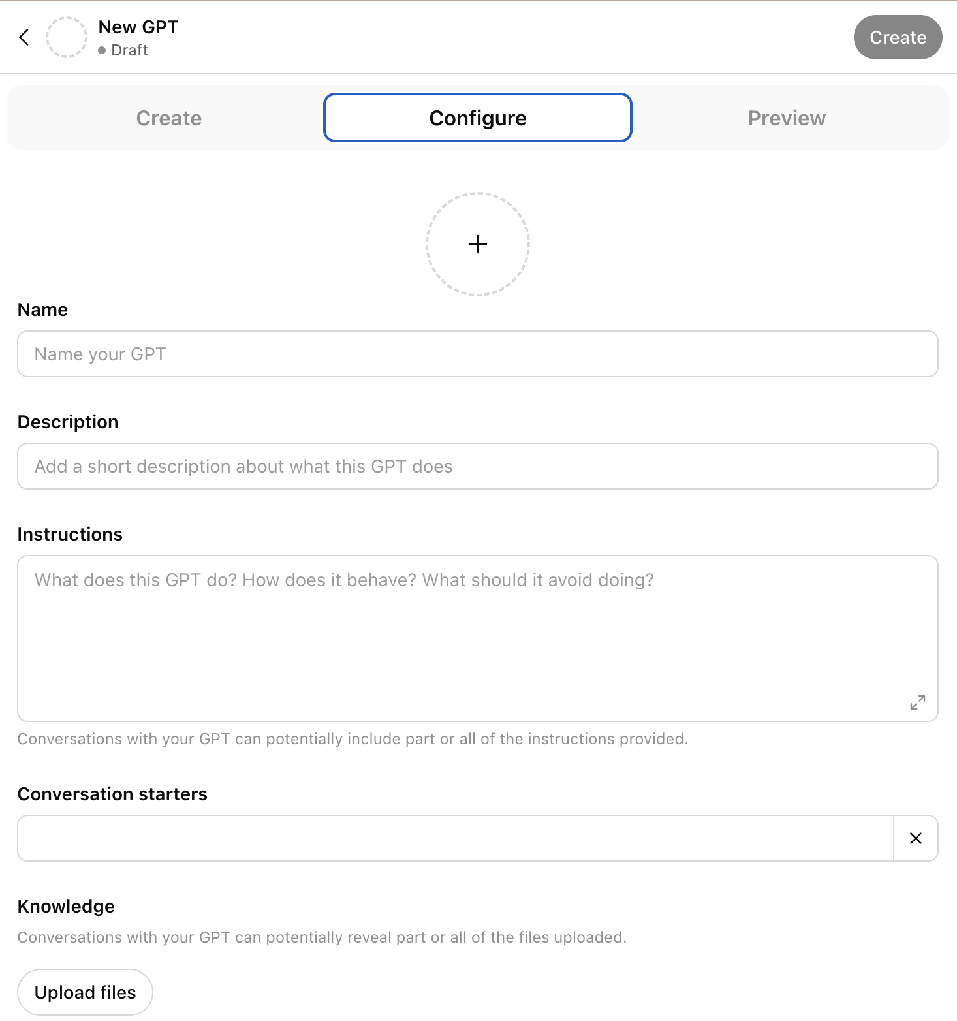Click the Instructions section label
The height and width of the screenshot is (1021, 957).
click(70, 534)
